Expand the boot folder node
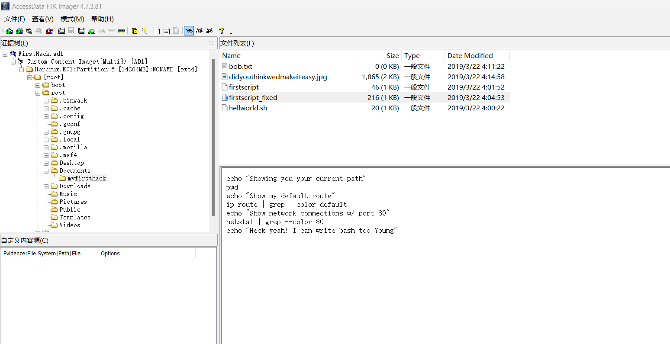The image size is (670, 344). [x=38, y=85]
